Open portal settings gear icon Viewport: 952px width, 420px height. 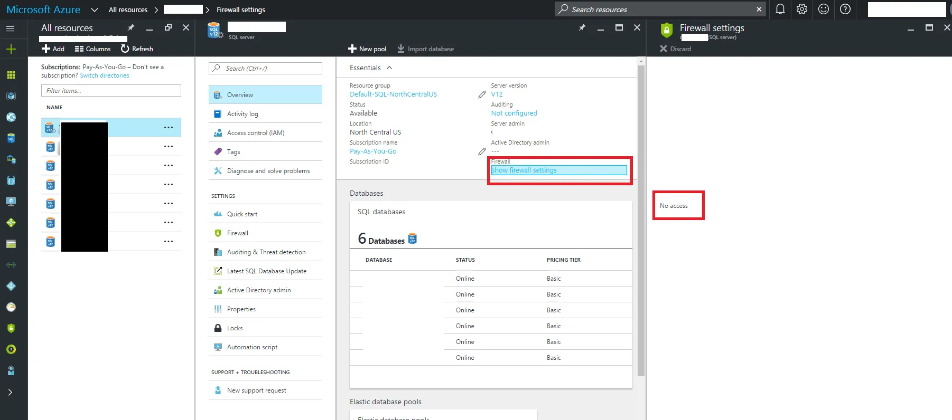802,9
